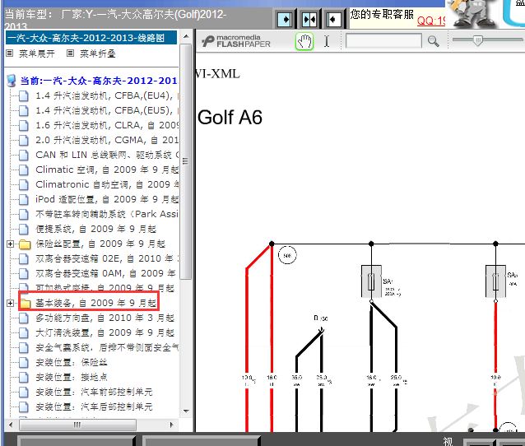Click the vertical scrollbar thumb of tree panel
The width and height of the screenshot is (525, 446).
pyautogui.click(x=185, y=160)
